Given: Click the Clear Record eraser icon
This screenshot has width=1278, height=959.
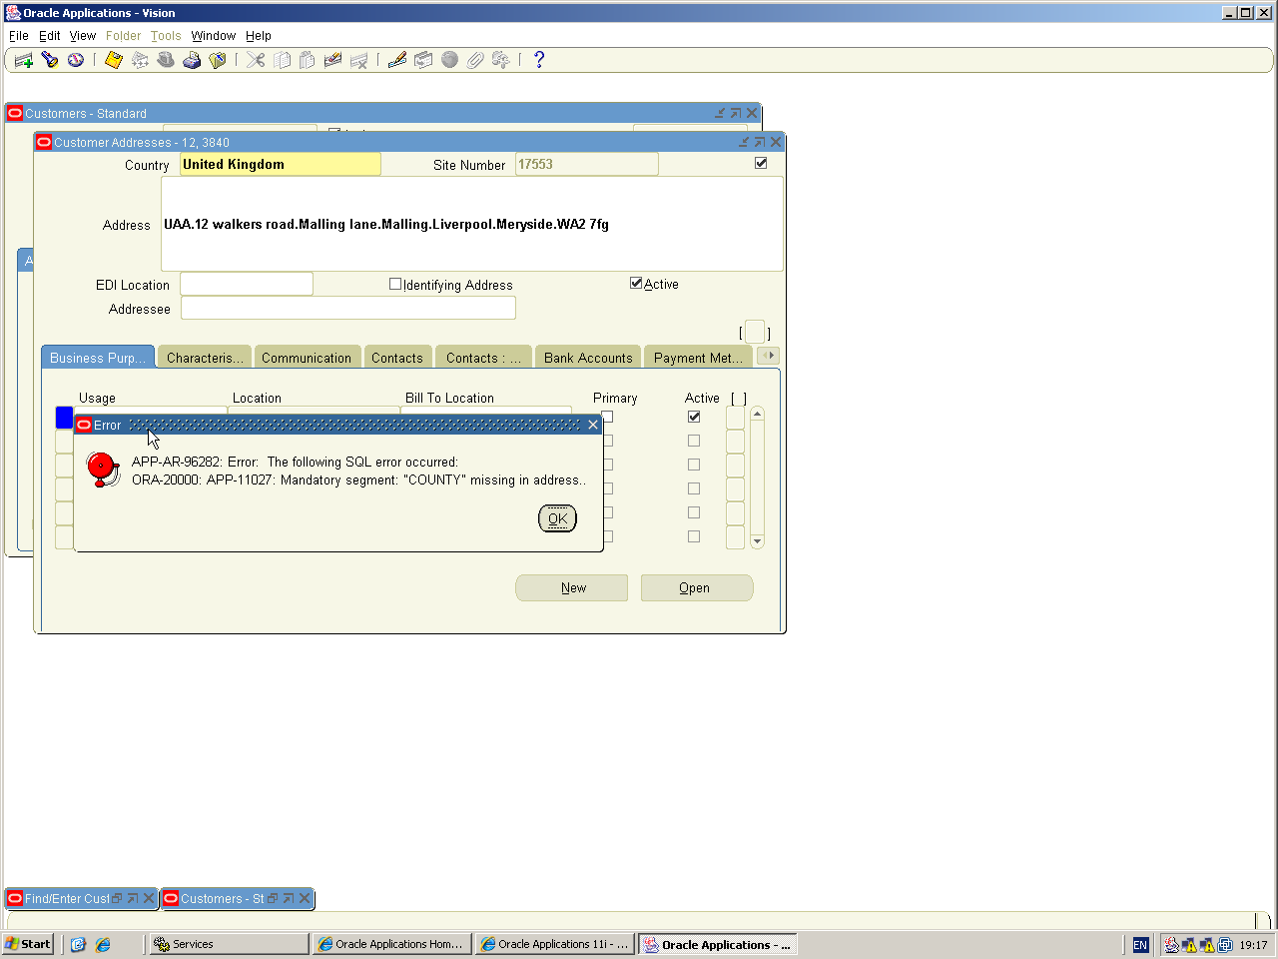Looking at the screenshot, I should pyautogui.click(x=333, y=60).
